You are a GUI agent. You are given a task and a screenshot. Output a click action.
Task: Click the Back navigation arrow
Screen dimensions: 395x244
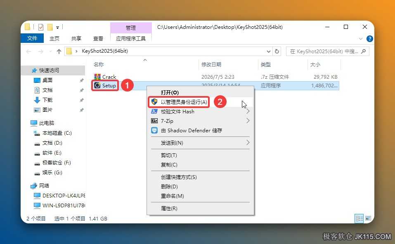[x=29, y=52]
